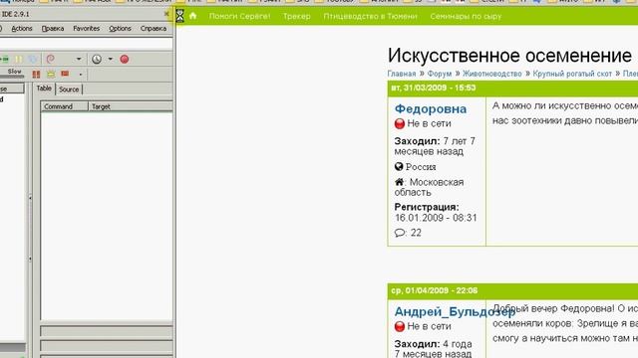
Task: Click the Животноводство breadcrumb link
Action: click(491, 74)
